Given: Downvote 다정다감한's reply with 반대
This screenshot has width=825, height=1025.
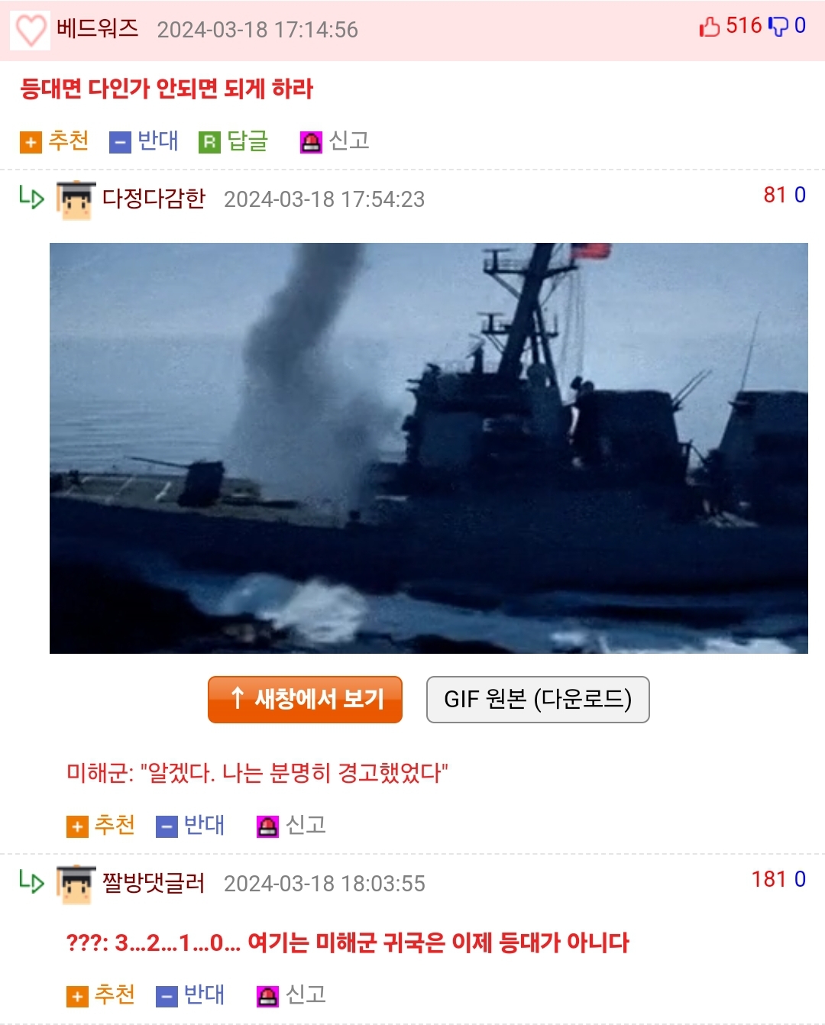Looking at the screenshot, I should click(x=190, y=826).
